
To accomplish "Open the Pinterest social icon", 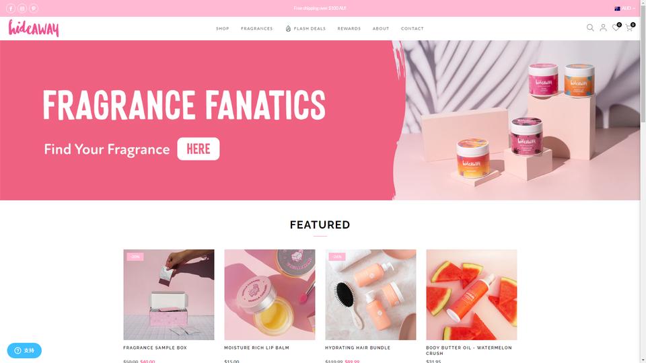I will pos(34,8).
